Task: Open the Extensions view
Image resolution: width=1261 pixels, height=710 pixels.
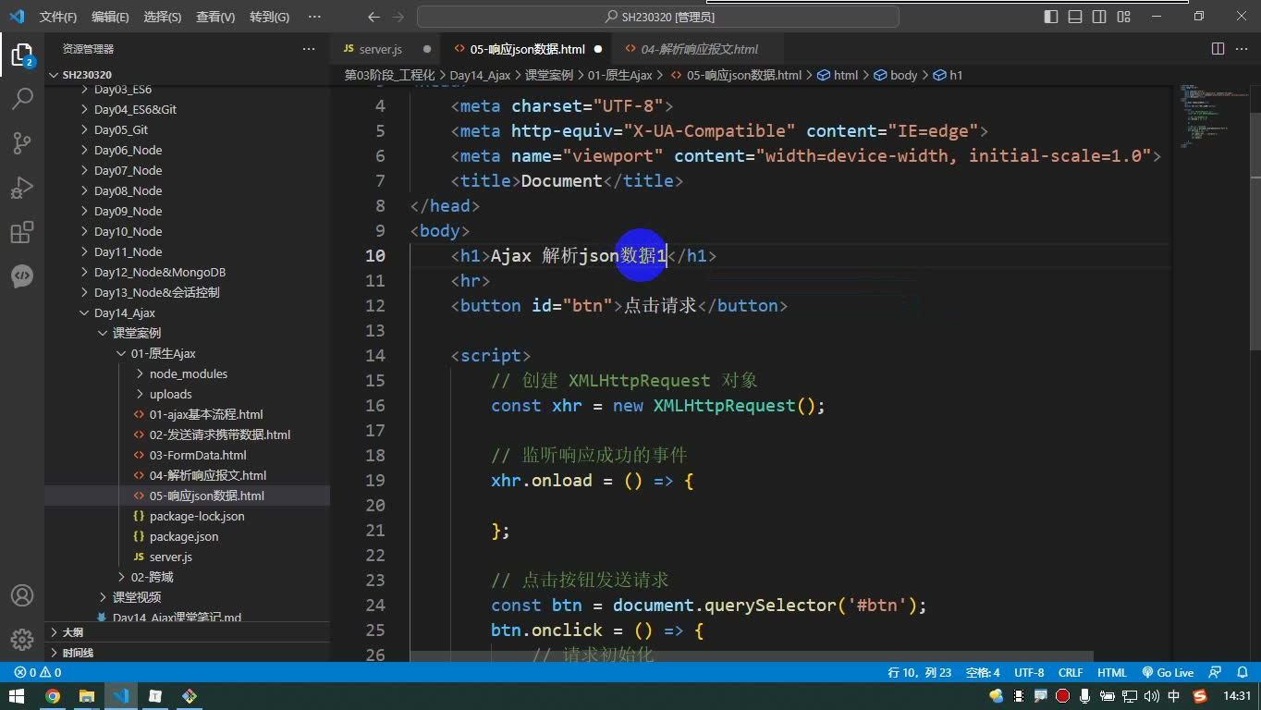Action: pos(22,232)
